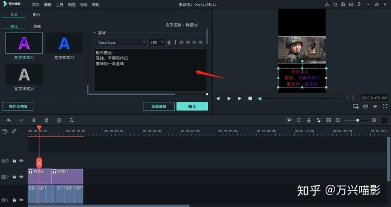Click the zoom-to-fit timeline icon
Image resolution: width=391 pixels, height=207 pixels.
pyautogui.click(x=328, y=120)
